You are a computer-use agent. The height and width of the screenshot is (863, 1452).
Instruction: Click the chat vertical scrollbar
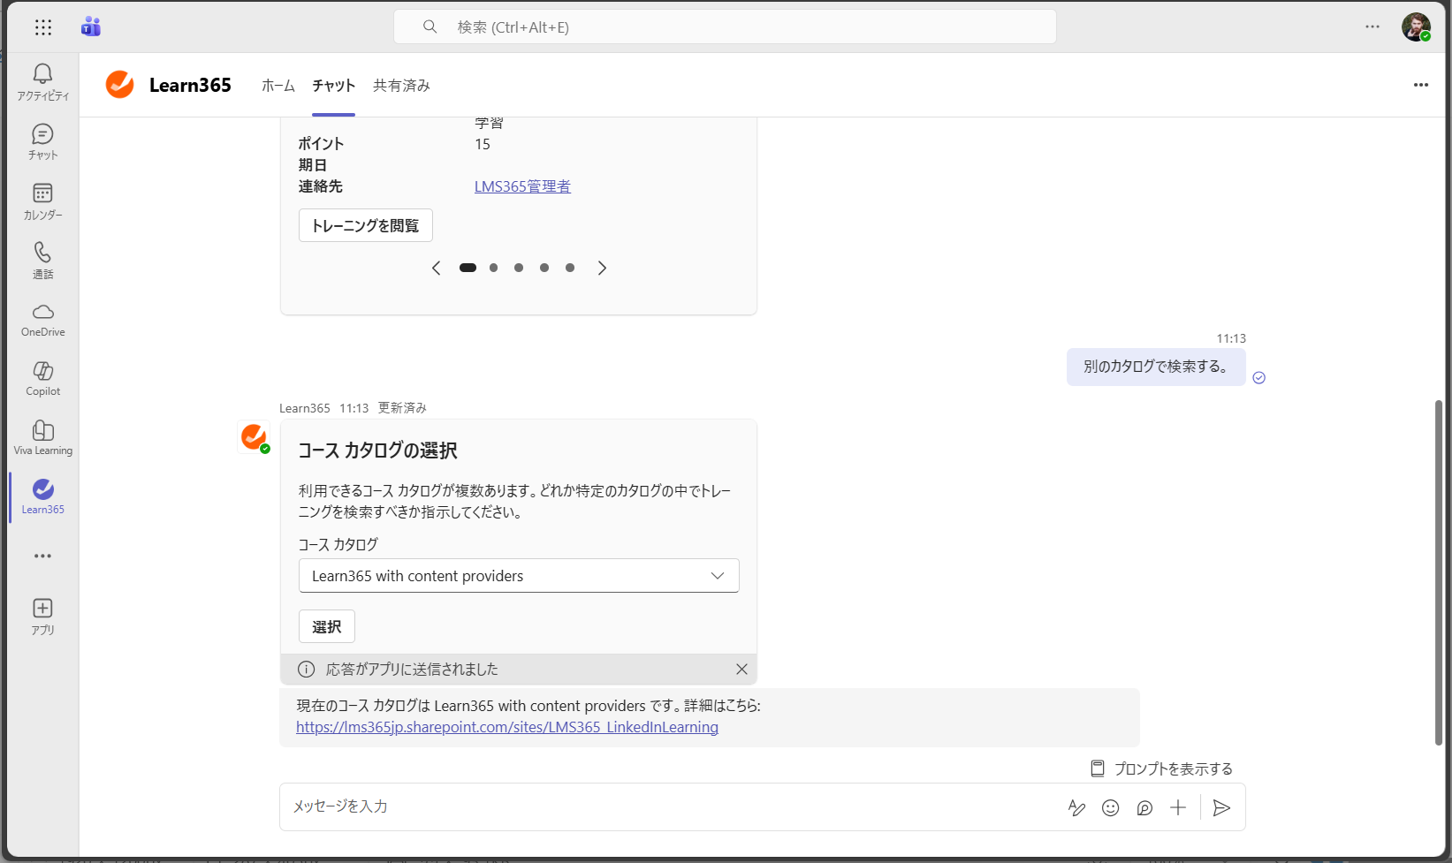pos(1438,572)
